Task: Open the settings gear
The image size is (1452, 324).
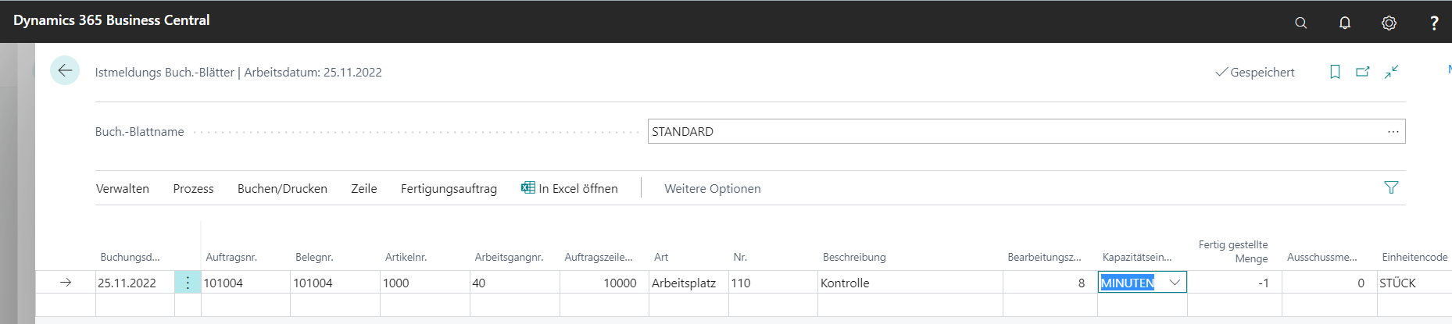Action: coord(1389,23)
